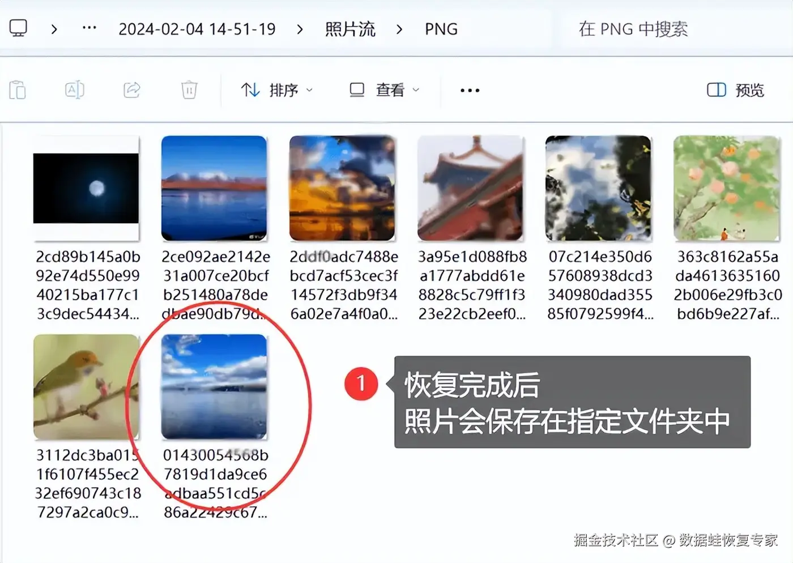
Task: Click the paste clipboard icon
Action: (x=18, y=90)
